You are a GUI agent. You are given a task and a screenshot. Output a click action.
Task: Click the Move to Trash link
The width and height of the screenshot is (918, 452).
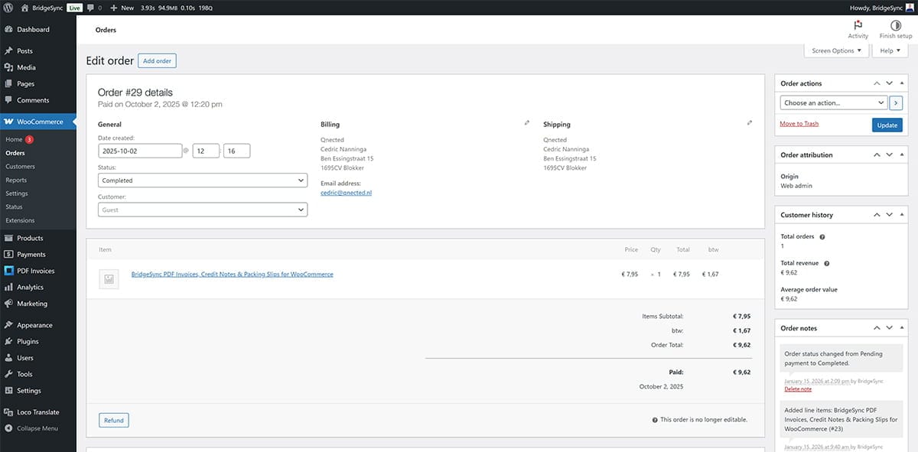(799, 123)
